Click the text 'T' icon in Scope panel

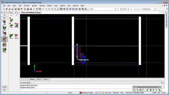coord(137,90)
